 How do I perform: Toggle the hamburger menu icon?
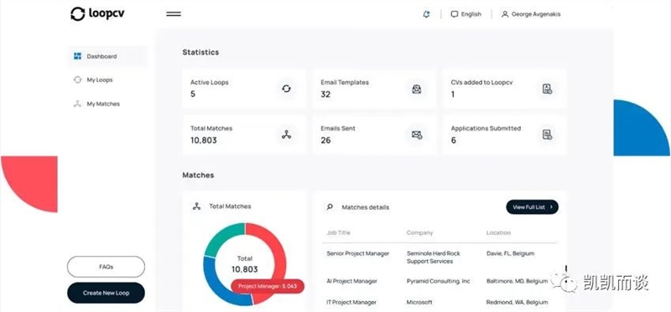pos(174,14)
